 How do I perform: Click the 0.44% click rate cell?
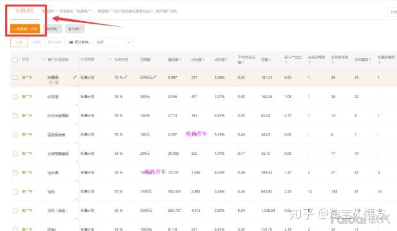click(x=219, y=191)
